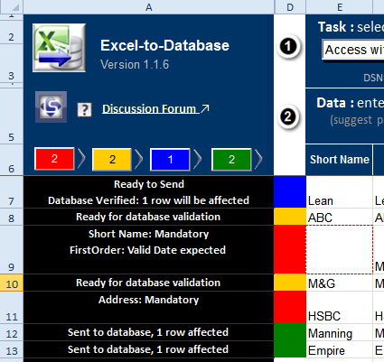Click the select-all corner triangle
The width and height of the screenshot is (384, 362).
(12, 7)
